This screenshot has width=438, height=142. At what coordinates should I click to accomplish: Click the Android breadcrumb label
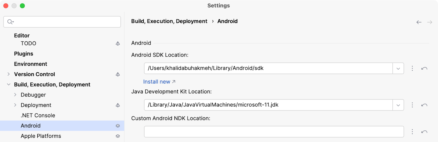pyautogui.click(x=227, y=21)
